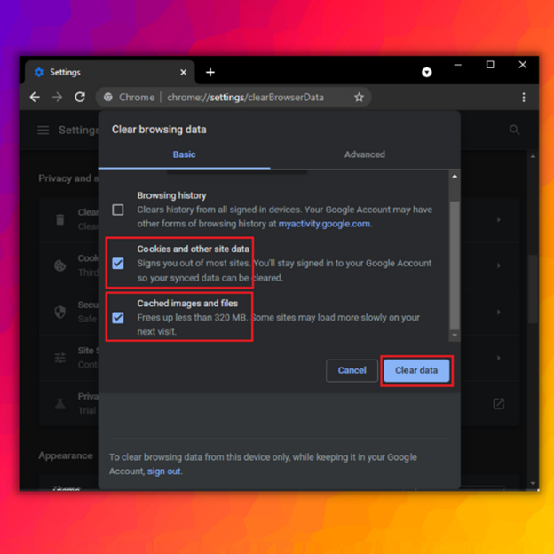The height and width of the screenshot is (554, 554).
Task: Open Chrome three-dot menu
Action: [x=524, y=97]
